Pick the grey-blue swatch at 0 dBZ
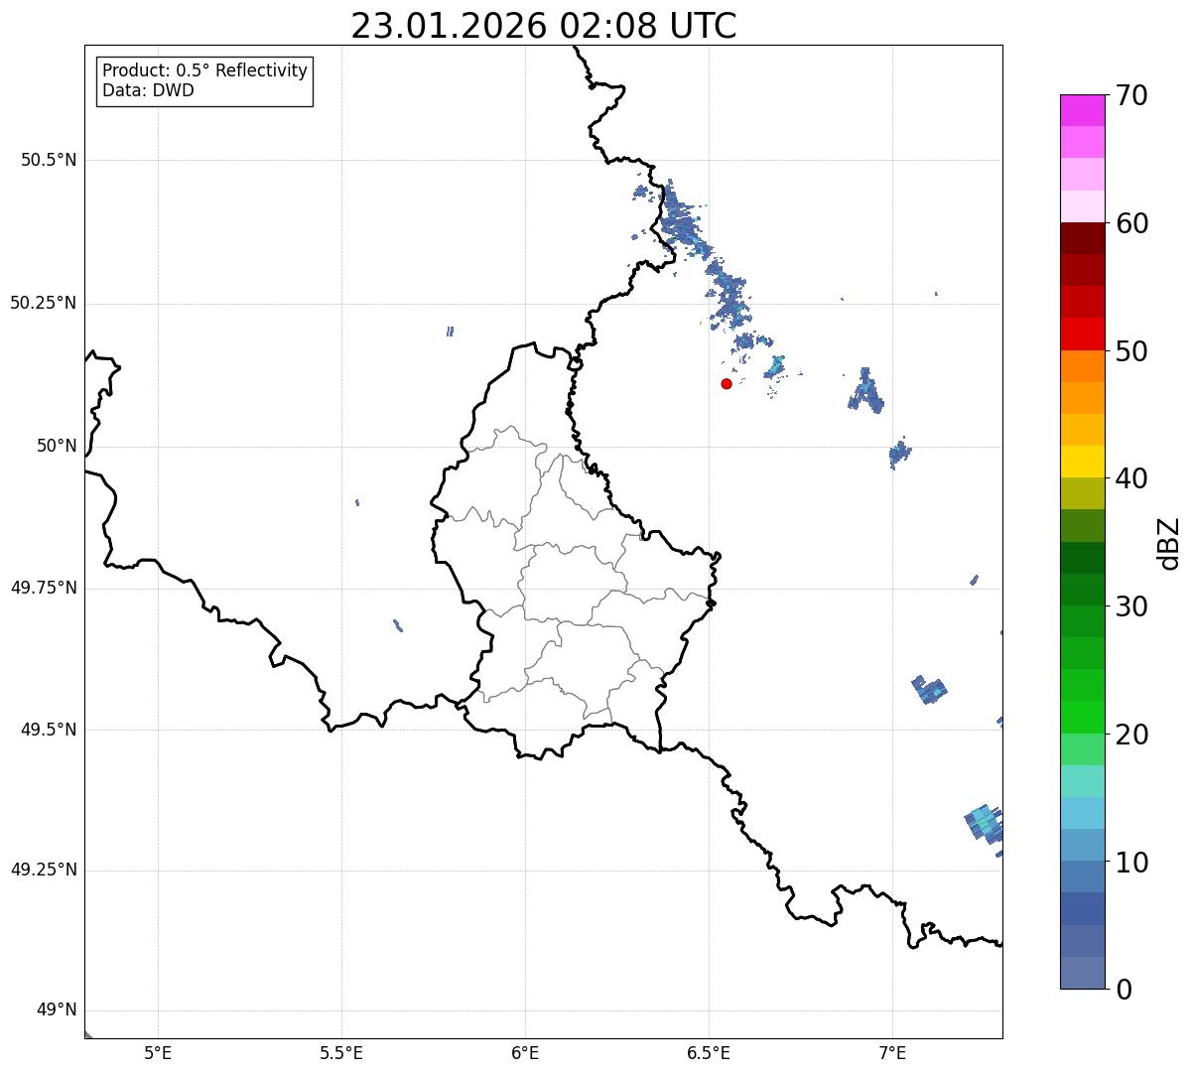The width and height of the screenshot is (1193, 1073). (1082, 973)
